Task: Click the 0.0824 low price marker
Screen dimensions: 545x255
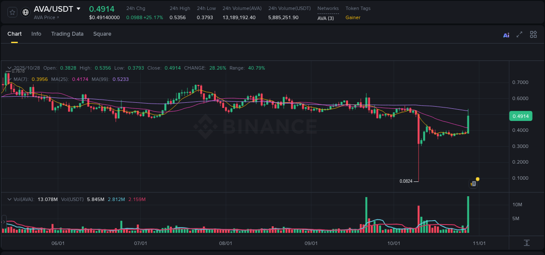Action: pyautogui.click(x=406, y=181)
